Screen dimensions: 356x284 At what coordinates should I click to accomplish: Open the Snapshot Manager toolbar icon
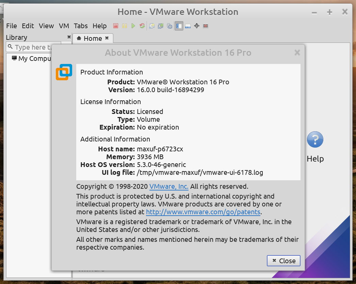(169, 26)
